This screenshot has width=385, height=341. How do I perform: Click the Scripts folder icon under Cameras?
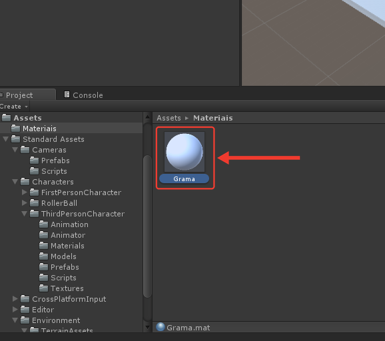click(34, 171)
